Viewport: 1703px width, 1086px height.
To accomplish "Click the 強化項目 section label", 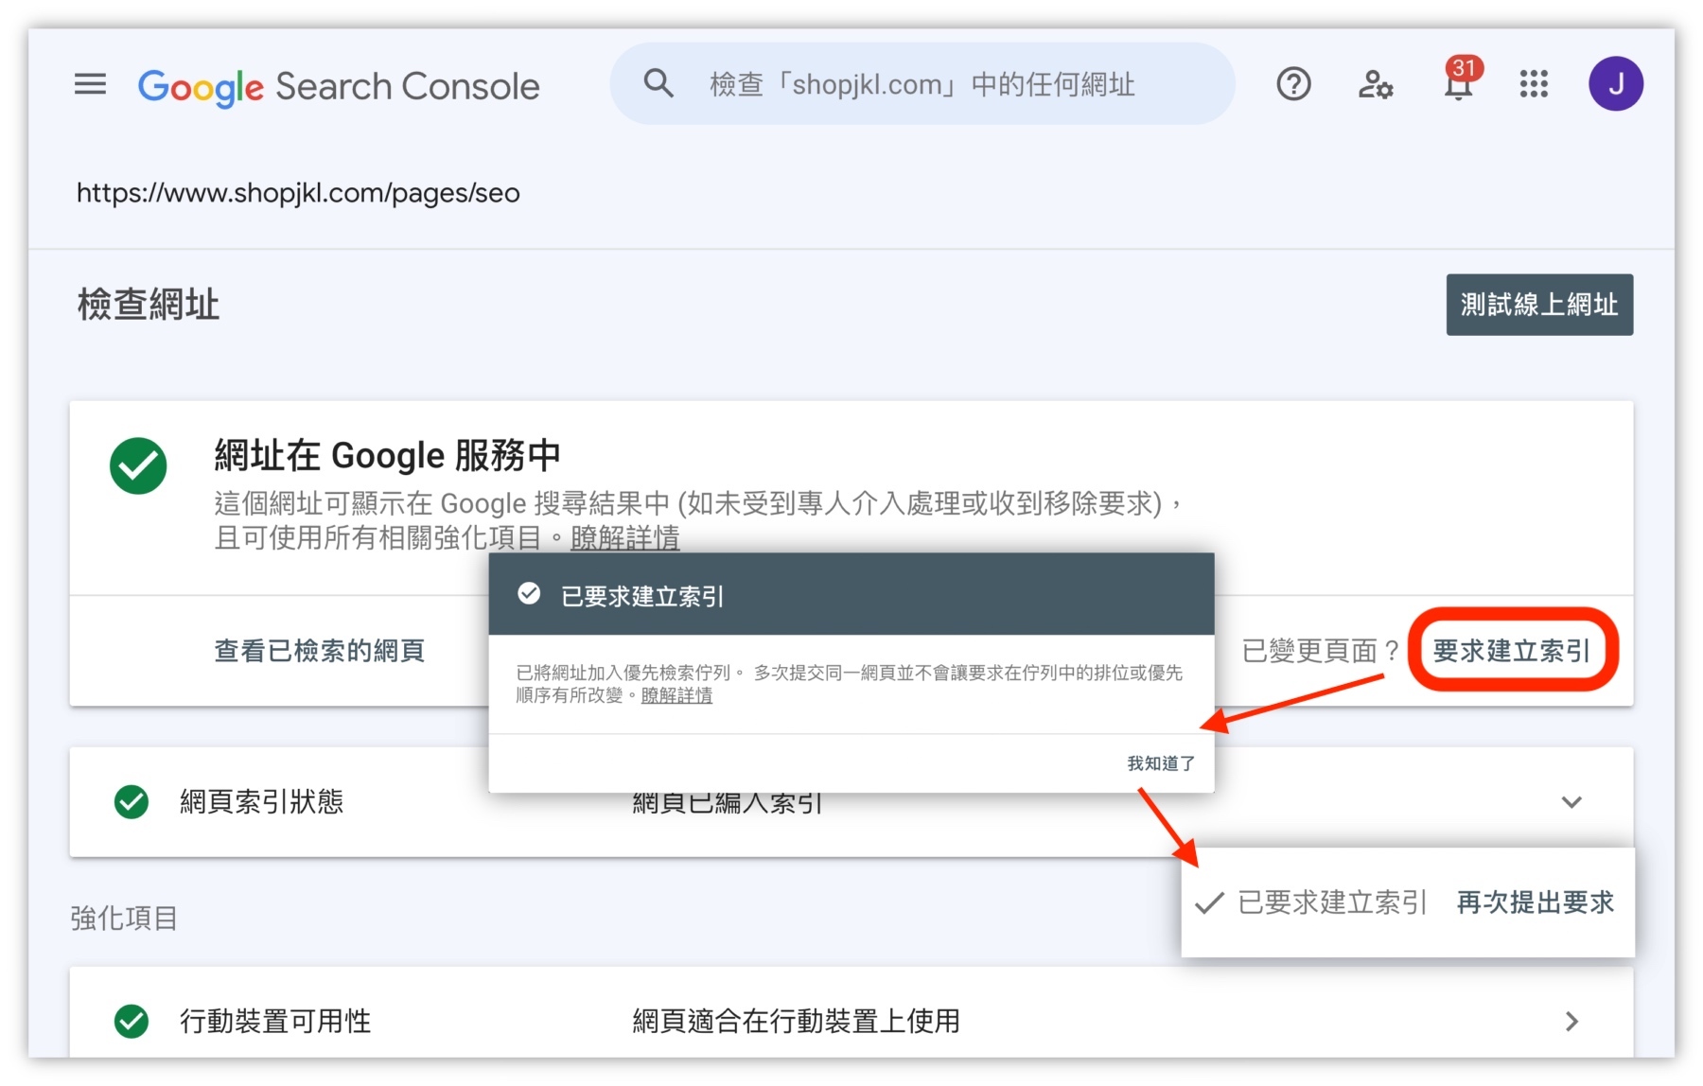I will tap(124, 919).
